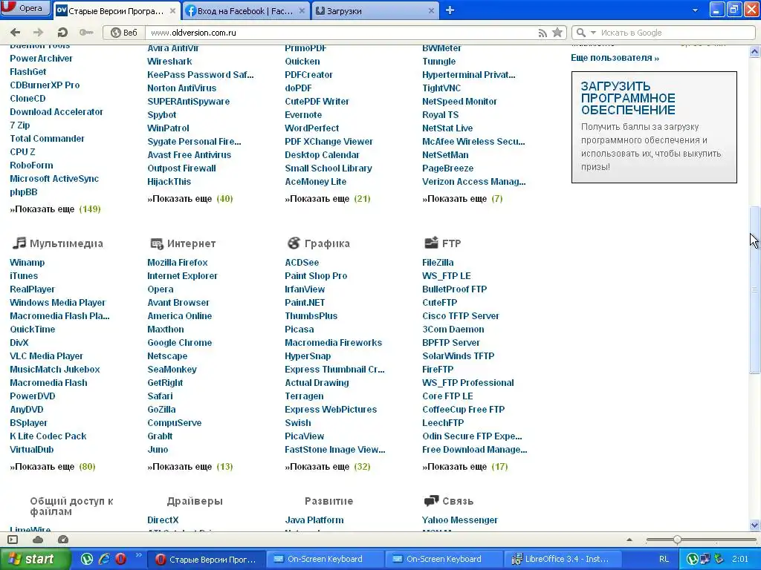Expand Показать еще (21) list
The height and width of the screenshot is (570, 761).
click(x=328, y=198)
